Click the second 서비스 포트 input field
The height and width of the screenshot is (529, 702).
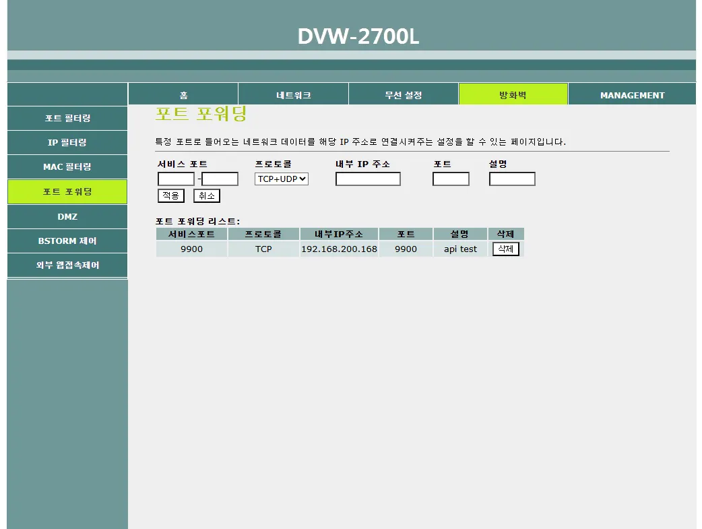[221, 179]
